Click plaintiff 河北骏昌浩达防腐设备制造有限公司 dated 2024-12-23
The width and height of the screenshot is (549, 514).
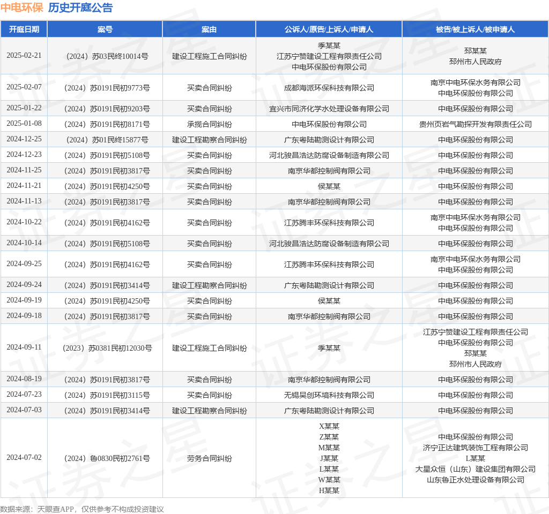(x=329, y=155)
